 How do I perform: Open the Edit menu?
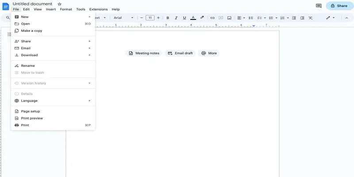coord(26,9)
